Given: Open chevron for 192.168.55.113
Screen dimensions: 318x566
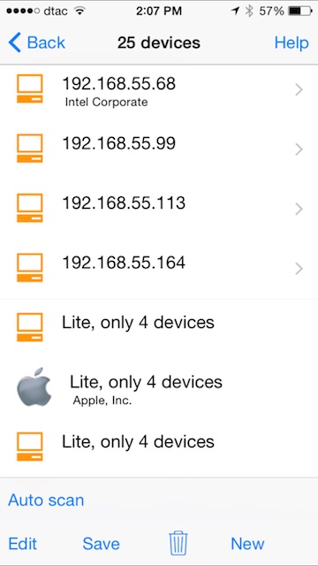Looking at the screenshot, I should pyautogui.click(x=299, y=209).
